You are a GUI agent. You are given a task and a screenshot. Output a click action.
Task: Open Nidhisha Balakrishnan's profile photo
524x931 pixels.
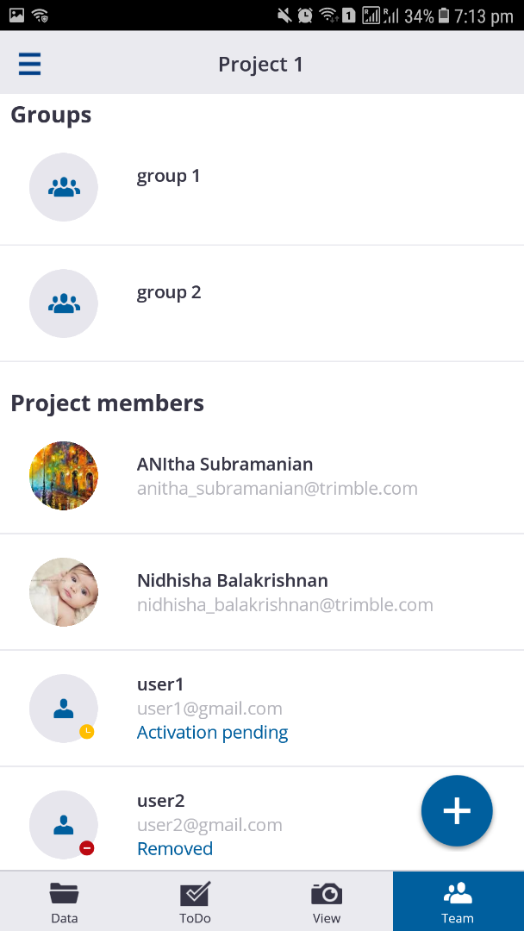(x=64, y=592)
